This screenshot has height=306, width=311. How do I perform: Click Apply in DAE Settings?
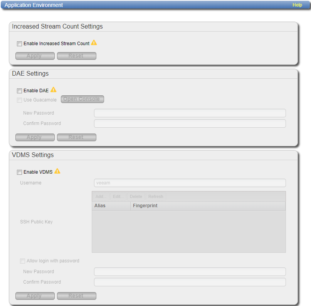(x=35, y=137)
